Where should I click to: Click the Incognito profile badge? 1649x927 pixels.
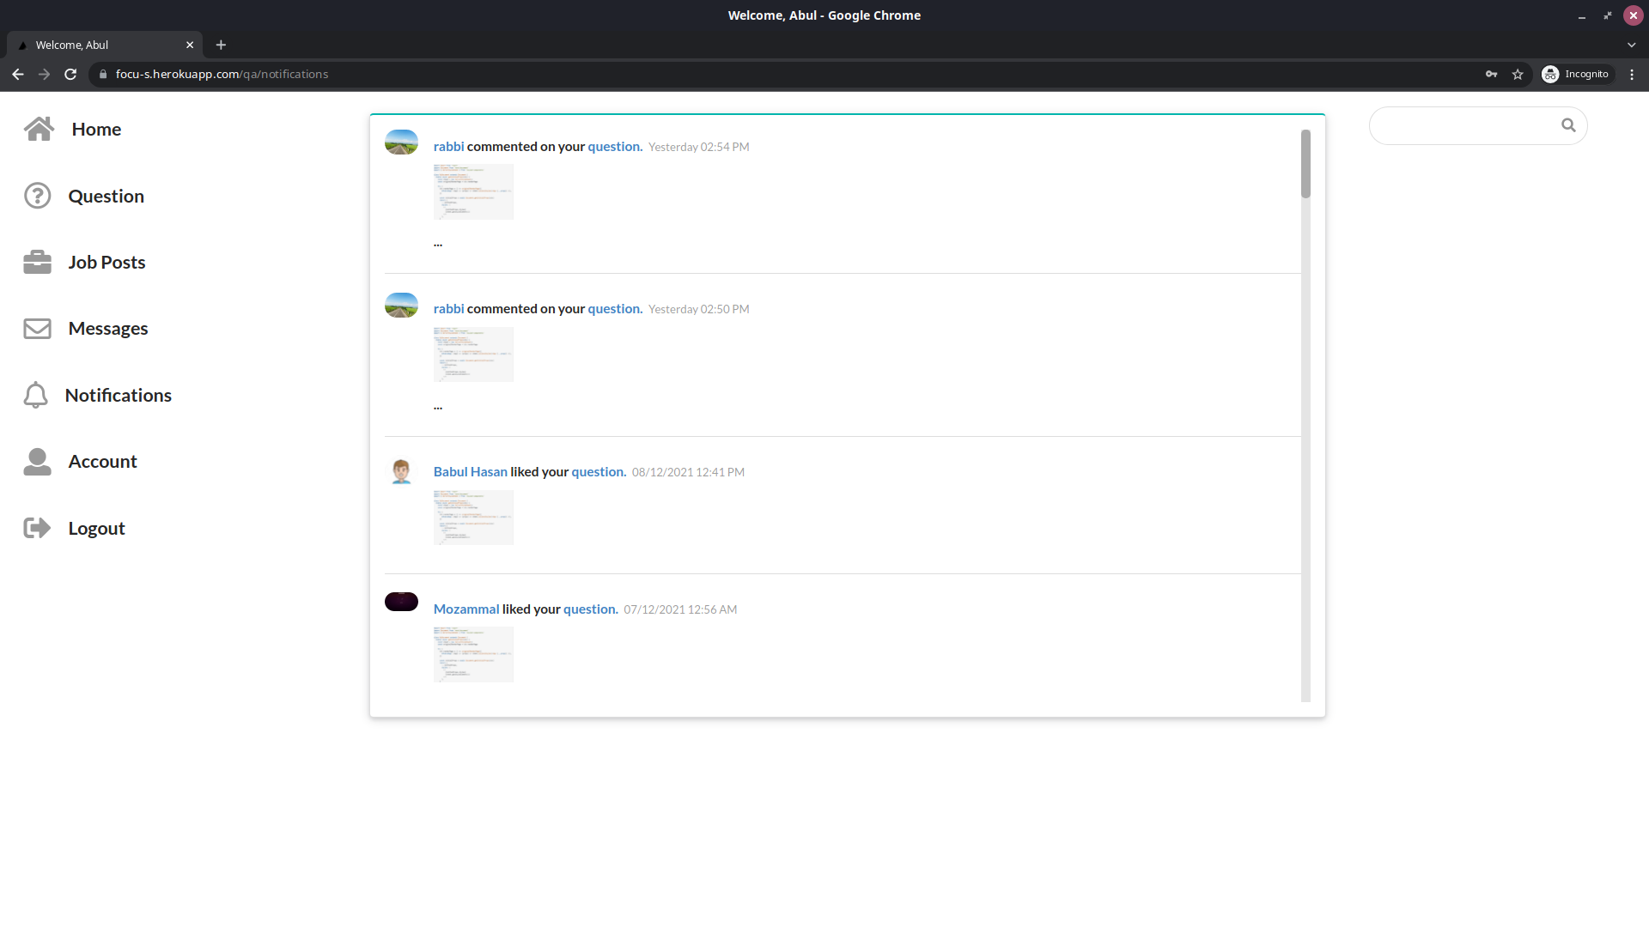point(1577,74)
